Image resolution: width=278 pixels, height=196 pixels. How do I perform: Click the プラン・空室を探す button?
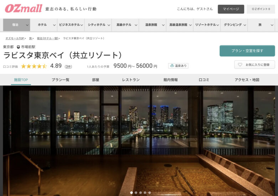tap(247, 51)
